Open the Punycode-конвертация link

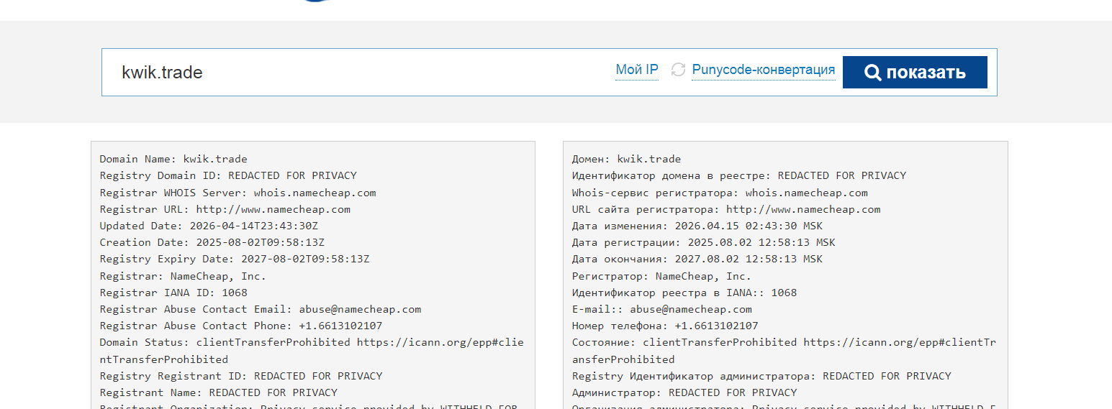(x=764, y=70)
